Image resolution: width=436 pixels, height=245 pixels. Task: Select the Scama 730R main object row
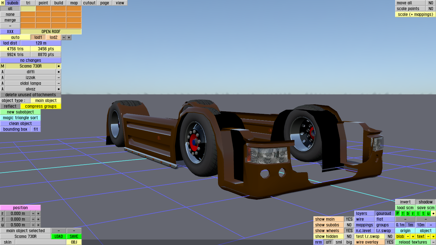(x=31, y=66)
